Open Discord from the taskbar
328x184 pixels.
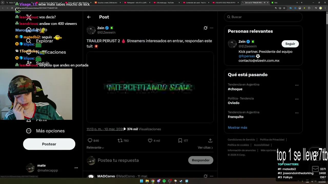158,181
